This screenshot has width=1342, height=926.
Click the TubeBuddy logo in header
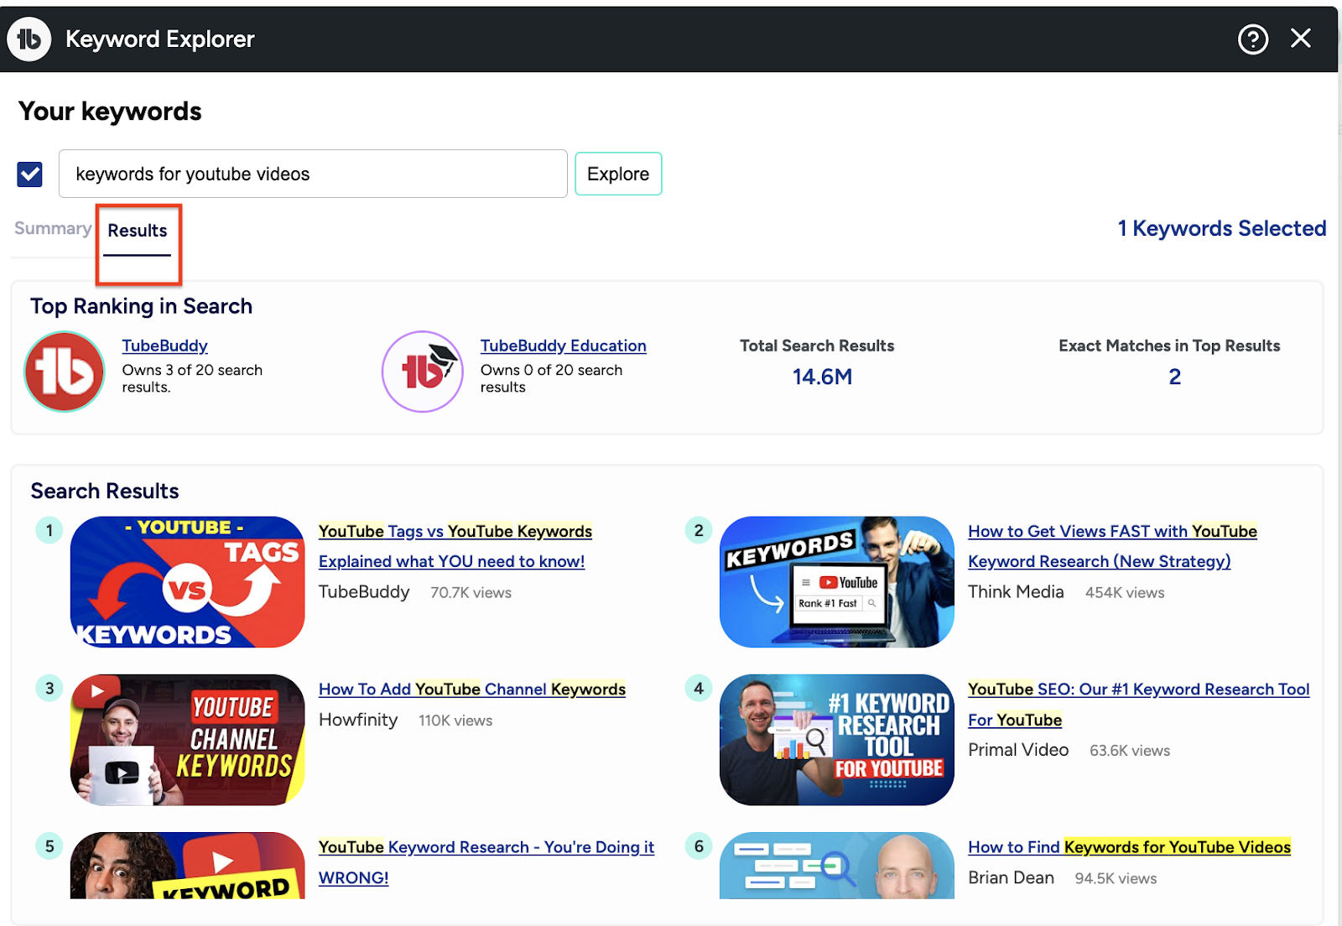pyautogui.click(x=29, y=39)
